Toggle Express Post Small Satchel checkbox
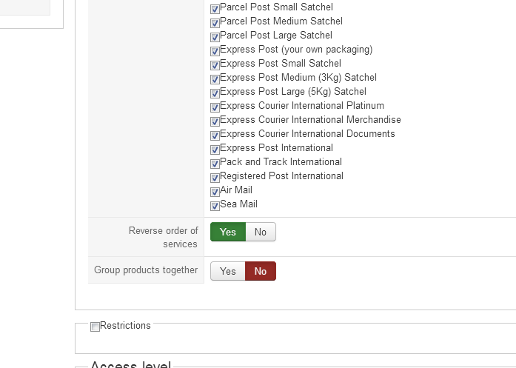Image resolution: width=516 pixels, height=368 pixels. click(215, 65)
